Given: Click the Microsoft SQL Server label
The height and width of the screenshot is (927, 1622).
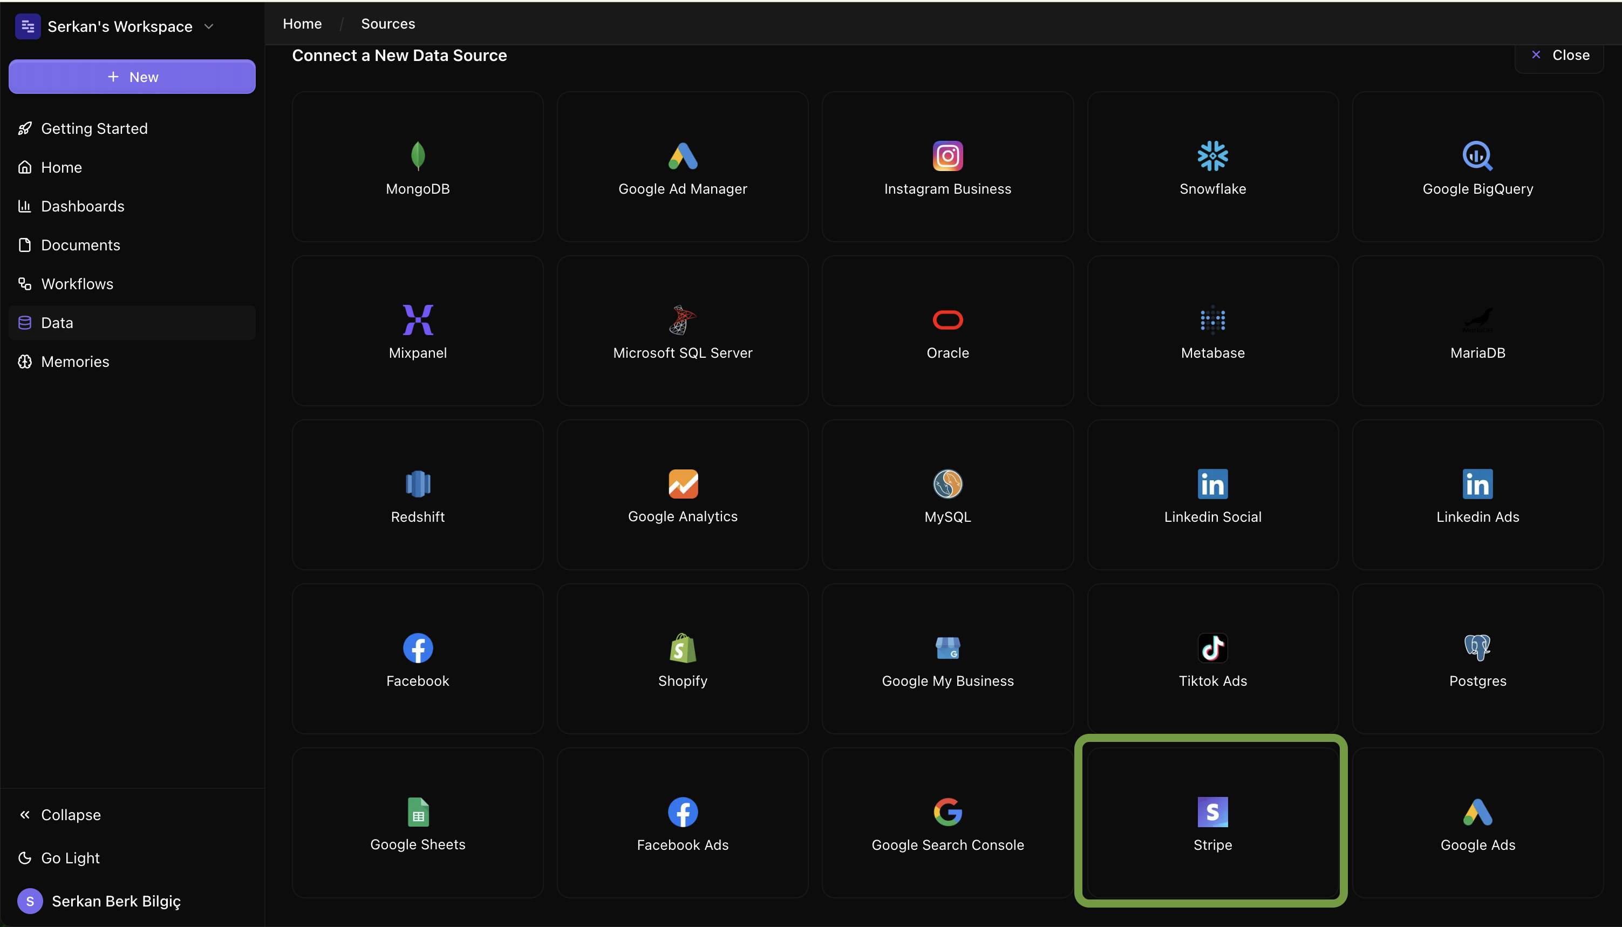Looking at the screenshot, I should [683, 353].
